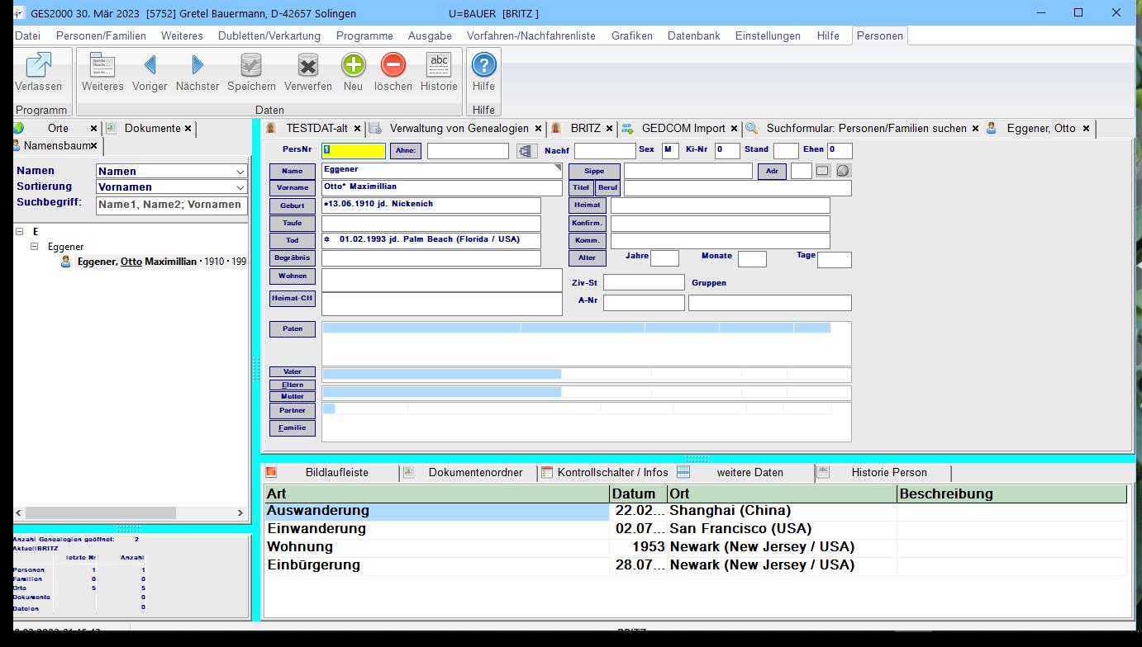Click the Dokumentenordner tab icon

click(x=408, y=472)
